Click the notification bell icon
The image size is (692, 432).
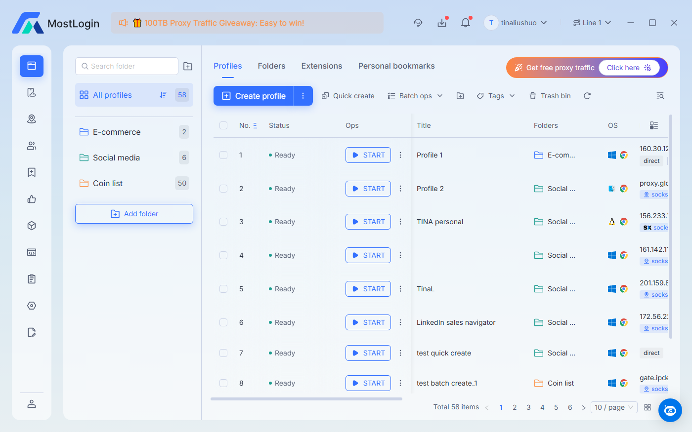pos(465,23)
